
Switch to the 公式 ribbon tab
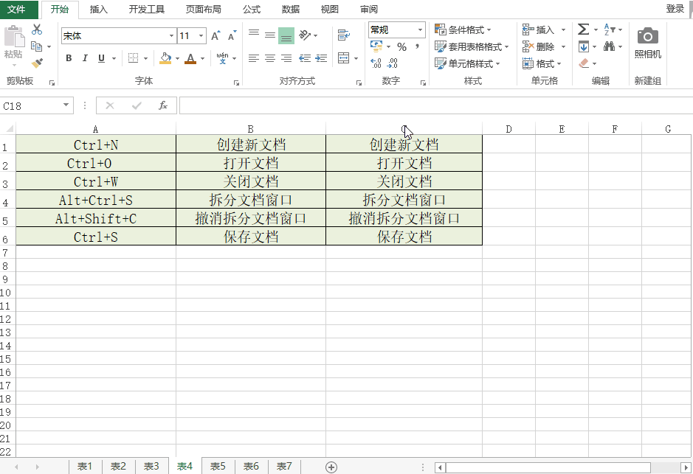click(251, 10)
